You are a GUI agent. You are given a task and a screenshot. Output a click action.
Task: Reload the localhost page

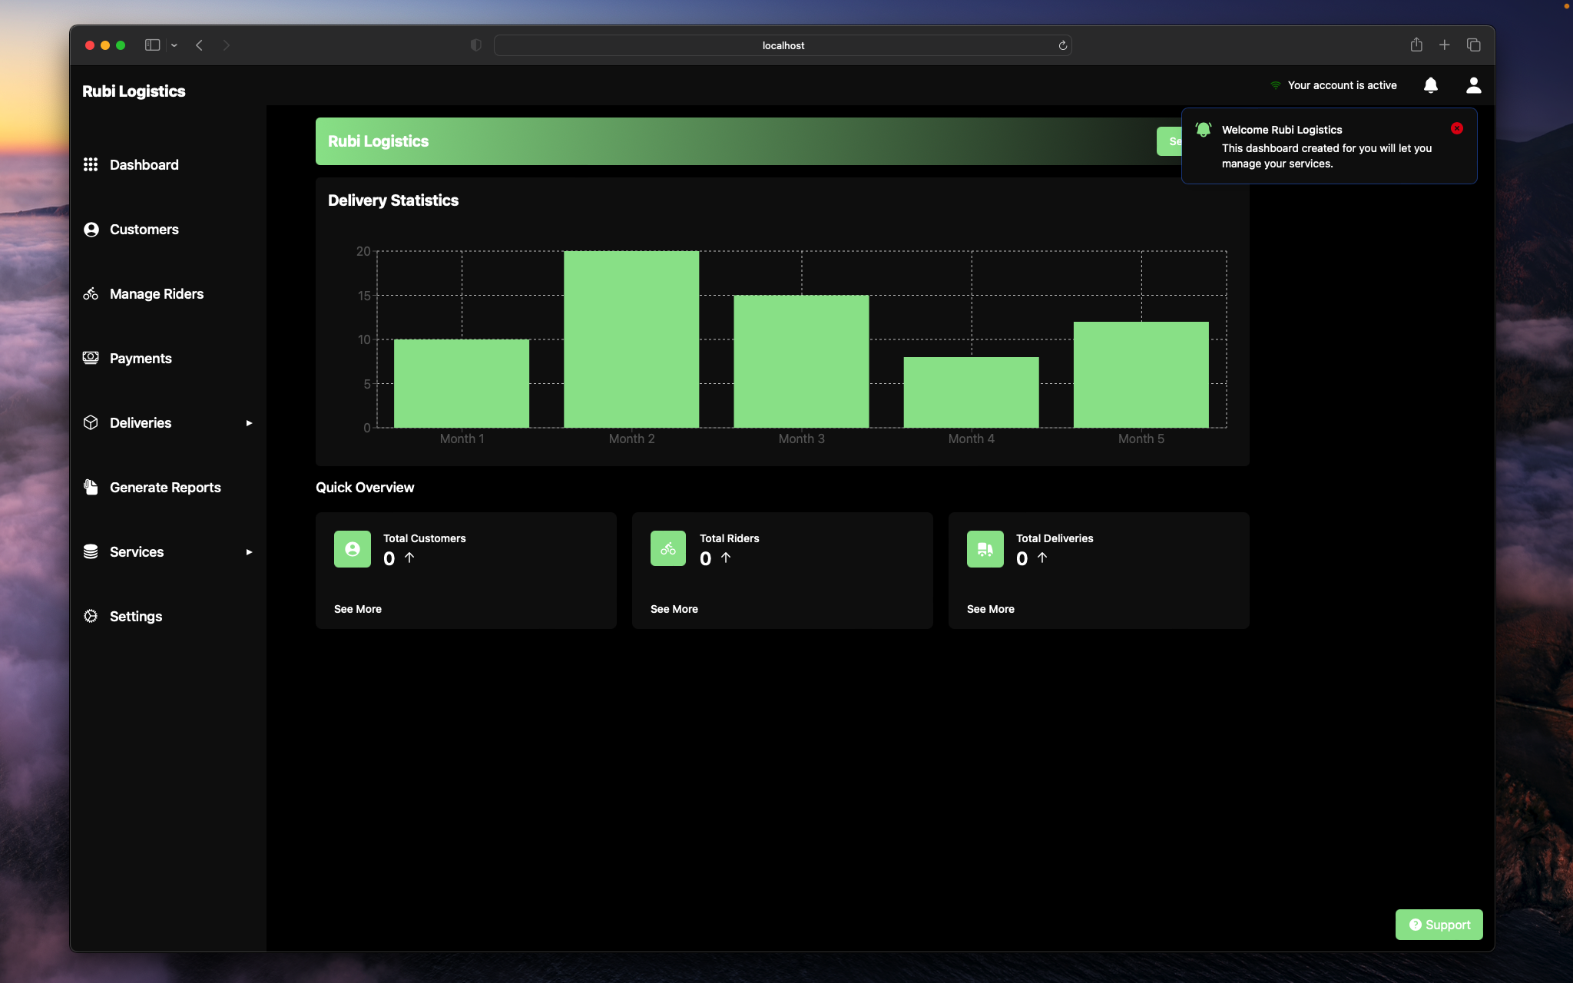[x=1063, y=45]
